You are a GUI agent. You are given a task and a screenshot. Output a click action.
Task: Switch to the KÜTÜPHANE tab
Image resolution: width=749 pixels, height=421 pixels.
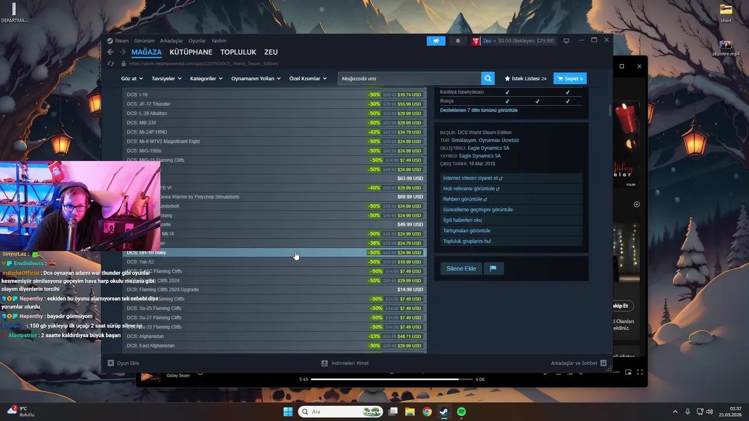[x=191, y=52]
